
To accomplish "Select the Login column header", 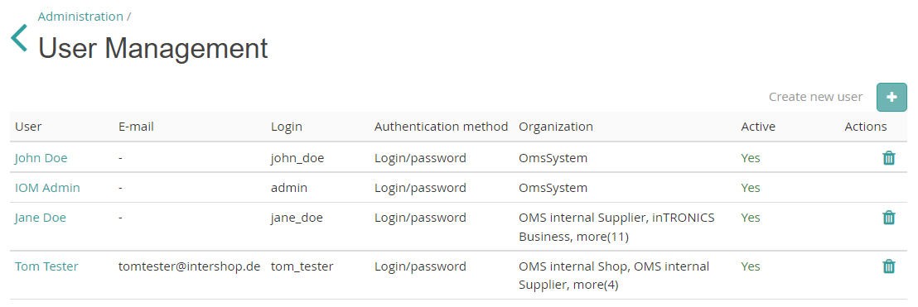I will pyautogui.click(x=286, y=127).
